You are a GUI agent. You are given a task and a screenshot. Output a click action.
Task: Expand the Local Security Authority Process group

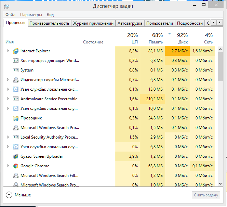(8, 137)
